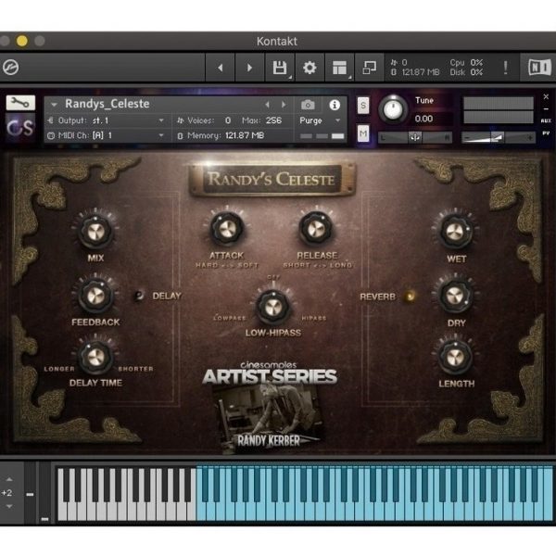Remove instrument with header X button
This screenshot has width=556, height=556.
(x=546, y=96)
